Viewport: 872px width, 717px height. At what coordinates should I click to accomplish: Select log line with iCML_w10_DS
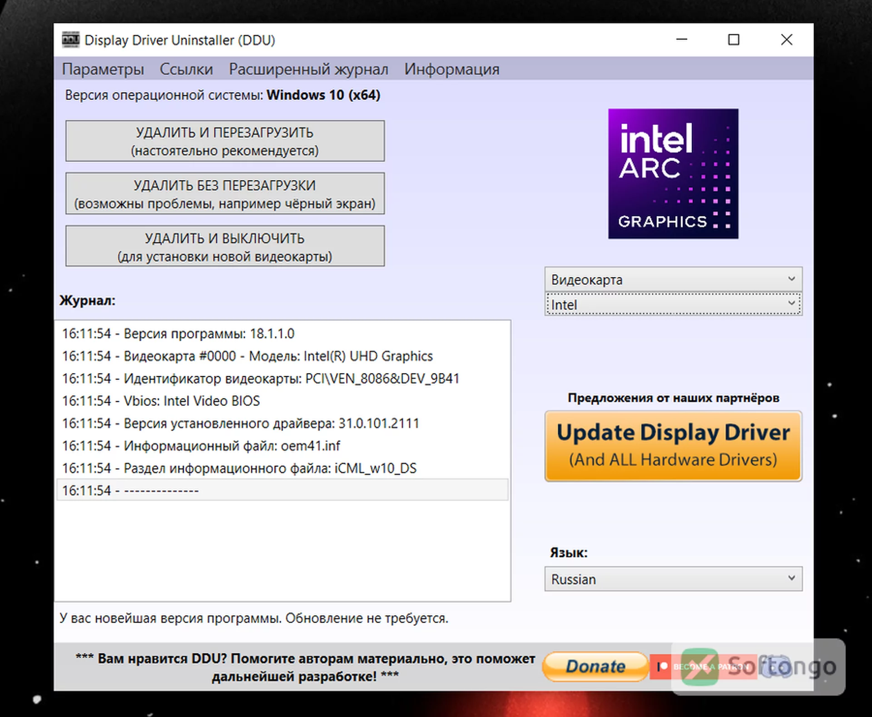click(x=282, y=468)
